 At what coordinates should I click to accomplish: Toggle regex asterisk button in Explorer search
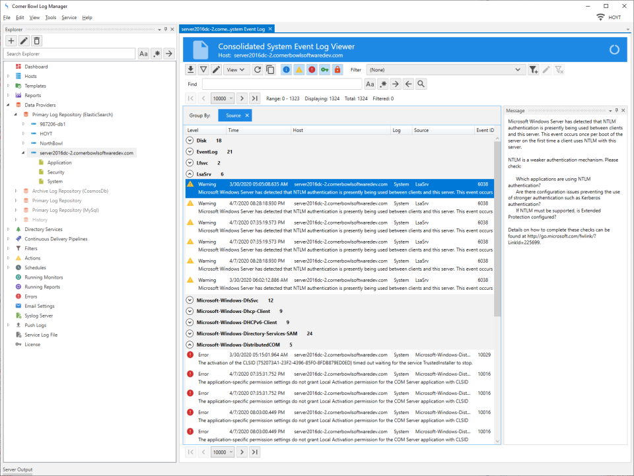[x=157, y=53]
